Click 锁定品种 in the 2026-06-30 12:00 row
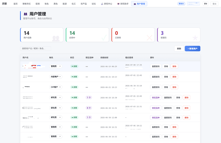The width and height of the screenshot is (221, 143). coord(156,117)
